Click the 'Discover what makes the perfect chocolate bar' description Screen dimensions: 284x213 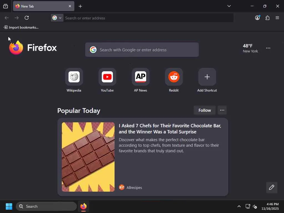click(169, 145)
